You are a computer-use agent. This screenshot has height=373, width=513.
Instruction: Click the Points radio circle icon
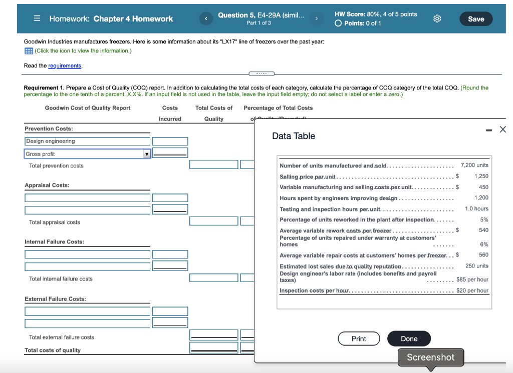[338, 23]
